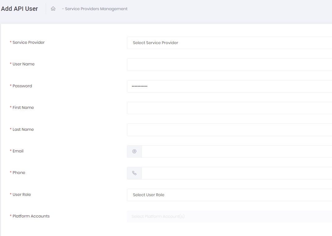Open the Select Platform Account(s) selector
This screenshot has height=236, width=332.
[229, 217]
